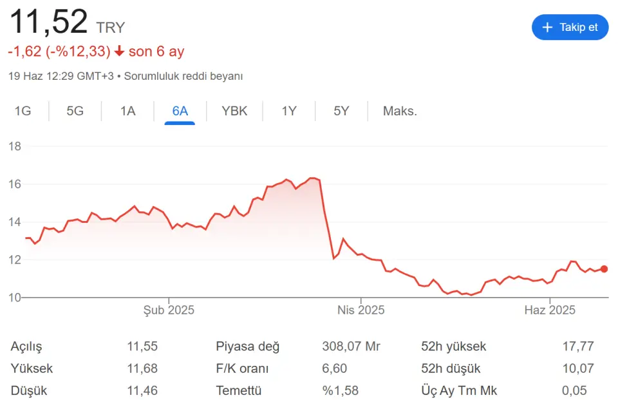This screenshot has height=400, width=618.
Task: Select the 1A time range tab
Action: tap(127, 111)
